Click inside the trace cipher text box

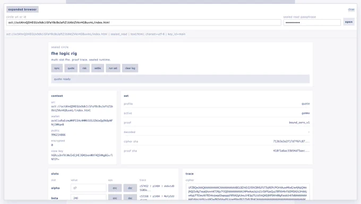(247, 192)
